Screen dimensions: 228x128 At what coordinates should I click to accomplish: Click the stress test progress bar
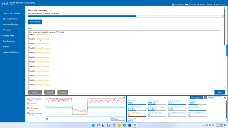tap(126, 16)
